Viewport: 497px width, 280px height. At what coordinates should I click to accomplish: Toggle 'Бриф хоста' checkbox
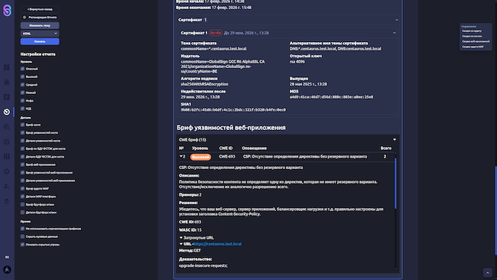point(22,125)
